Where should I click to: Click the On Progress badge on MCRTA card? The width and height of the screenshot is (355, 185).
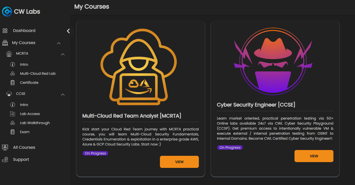pyautogui.click(x=95, y=153)
